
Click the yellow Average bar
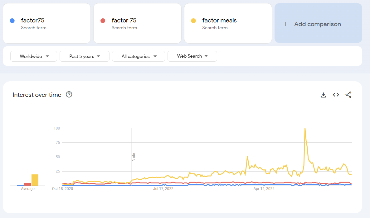35,180
